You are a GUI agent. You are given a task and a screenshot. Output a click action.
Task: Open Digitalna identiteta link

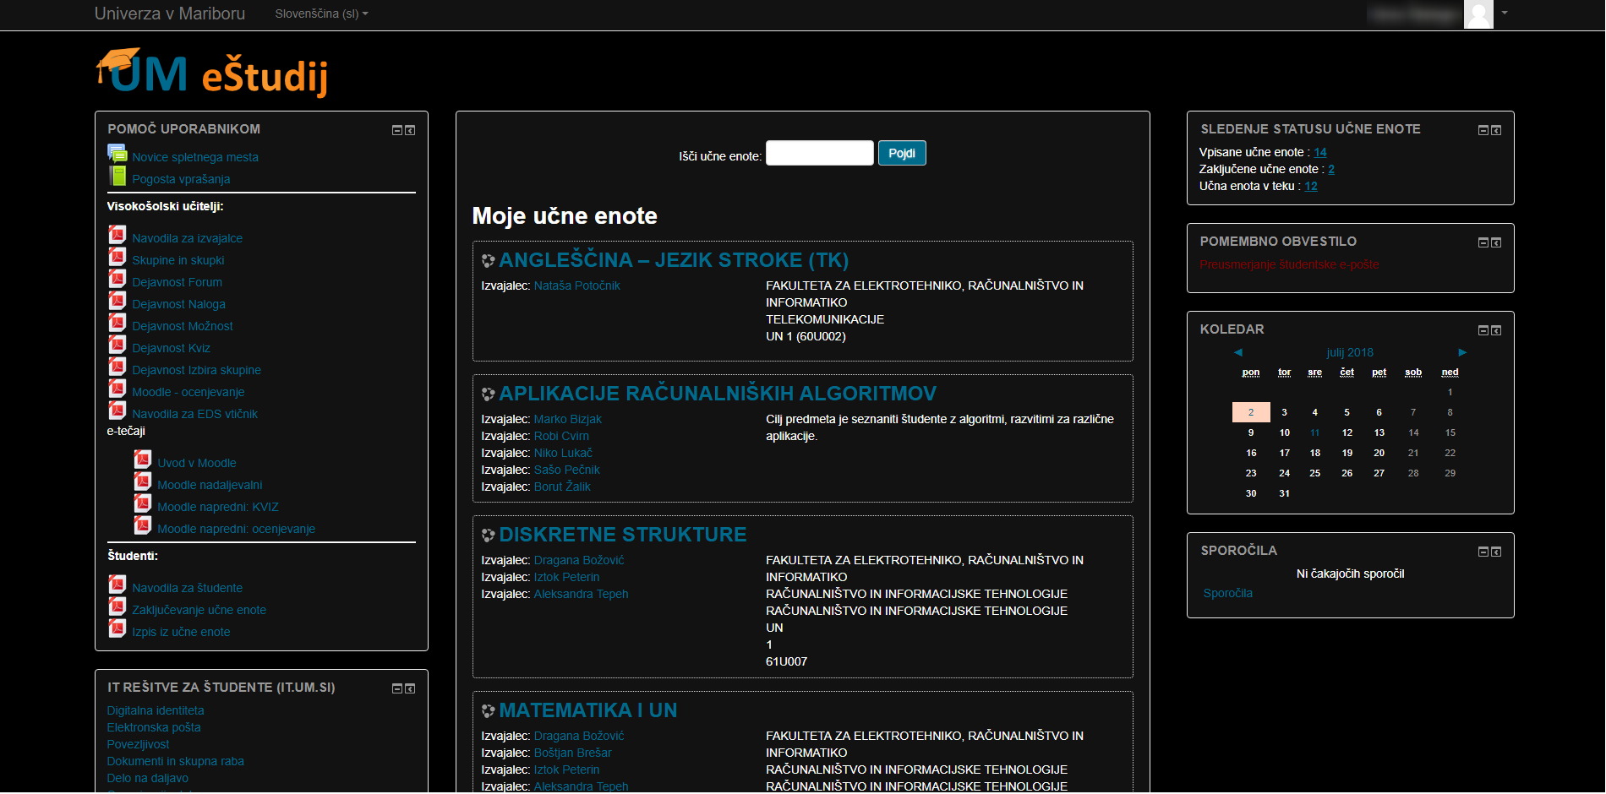pyautogui.click(x=156, y=710)
